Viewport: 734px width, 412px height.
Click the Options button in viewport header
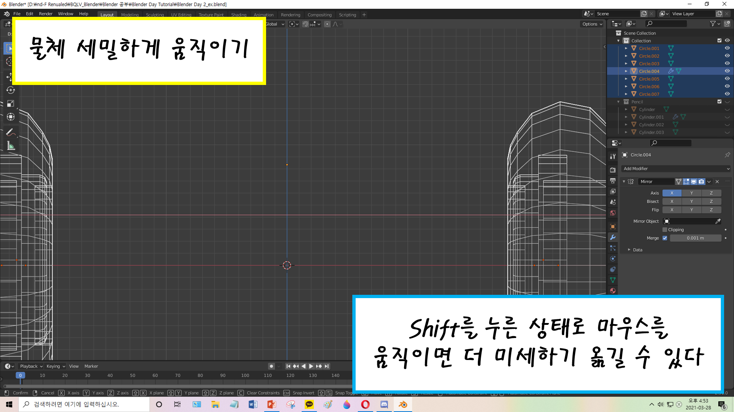click(592, 24)
